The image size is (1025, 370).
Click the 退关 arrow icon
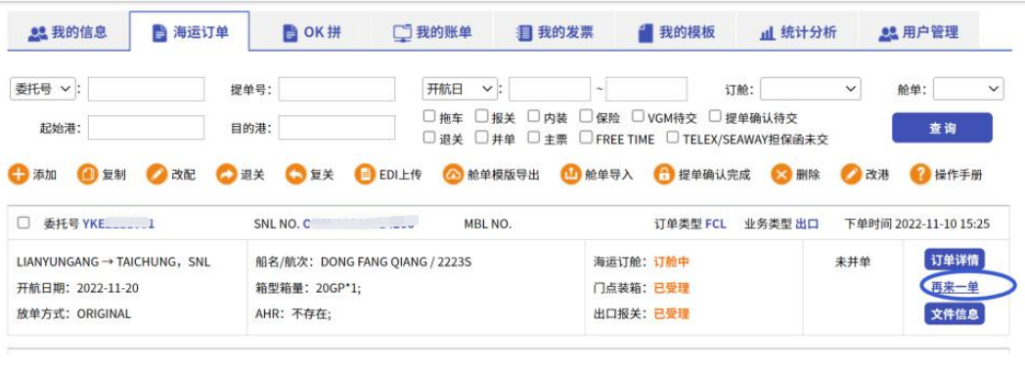(226, 174)
